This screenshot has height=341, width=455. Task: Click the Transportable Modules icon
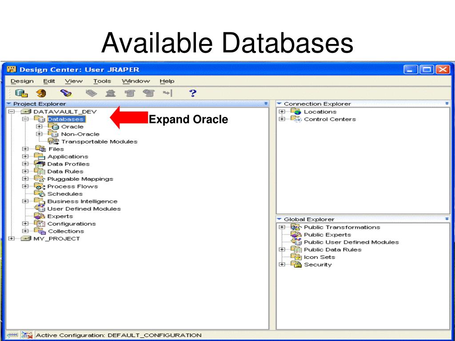tap(53, 142)
